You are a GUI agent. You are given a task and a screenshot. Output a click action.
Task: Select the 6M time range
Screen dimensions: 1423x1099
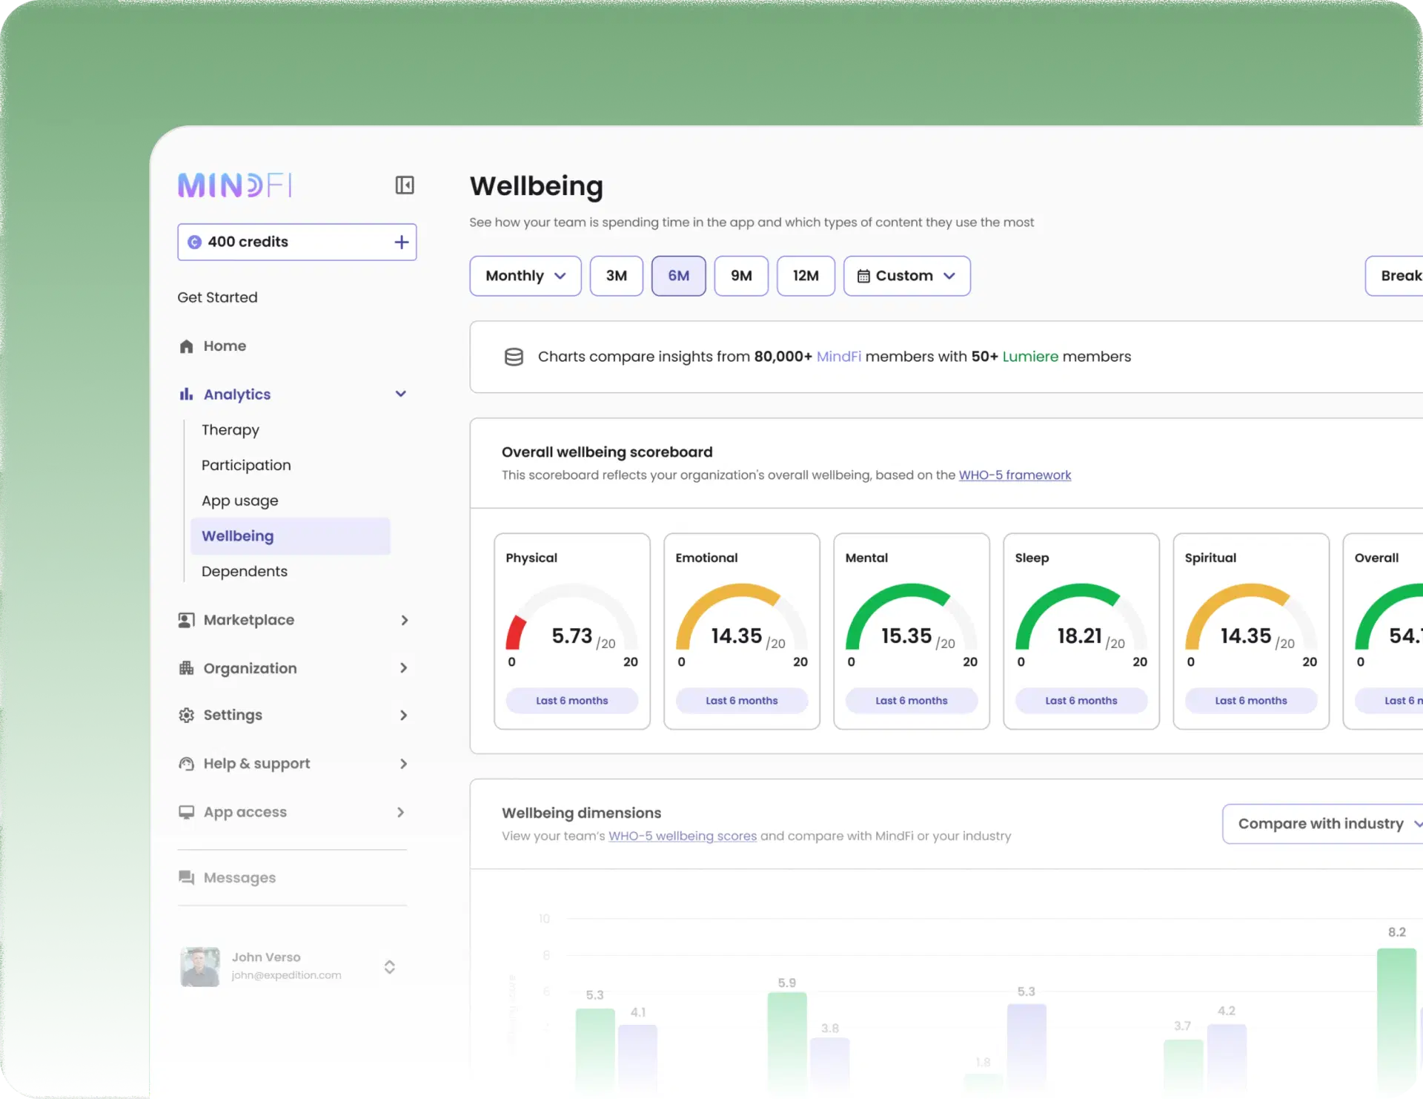point(678,276)
